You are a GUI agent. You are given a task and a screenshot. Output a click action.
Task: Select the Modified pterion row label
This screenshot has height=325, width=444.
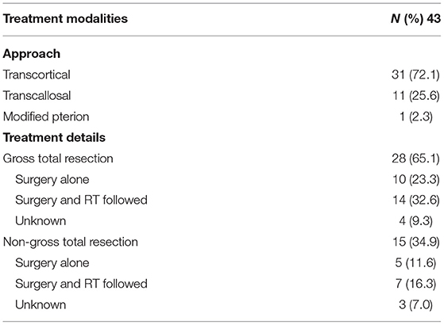tap(46, 117)
